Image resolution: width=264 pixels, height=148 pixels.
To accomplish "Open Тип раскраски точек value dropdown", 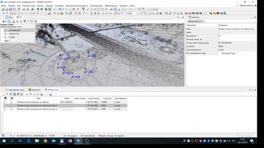I will [237, 53].
